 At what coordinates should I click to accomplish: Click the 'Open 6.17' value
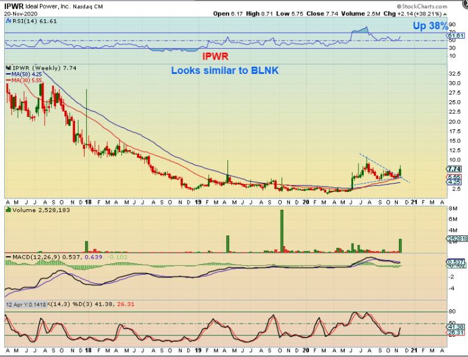(227, 14)
